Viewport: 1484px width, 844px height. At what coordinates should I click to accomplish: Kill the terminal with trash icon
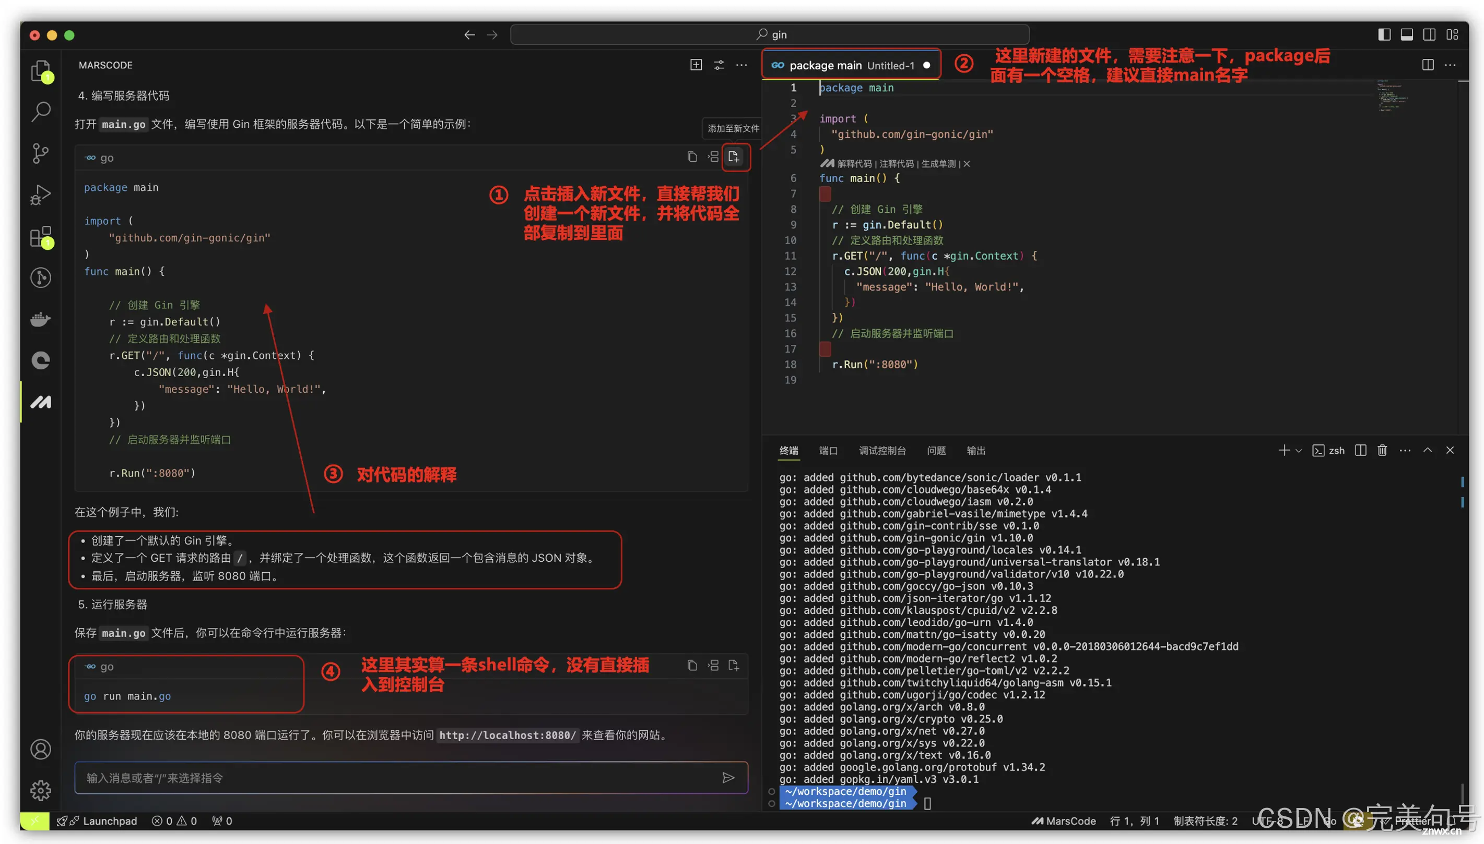point(1382,450)
